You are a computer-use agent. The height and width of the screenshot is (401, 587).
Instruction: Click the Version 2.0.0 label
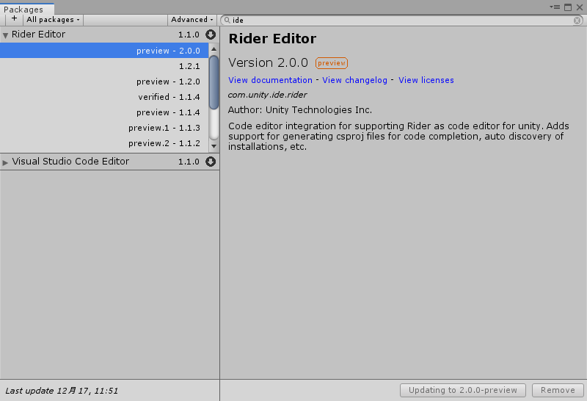point(268,62)
